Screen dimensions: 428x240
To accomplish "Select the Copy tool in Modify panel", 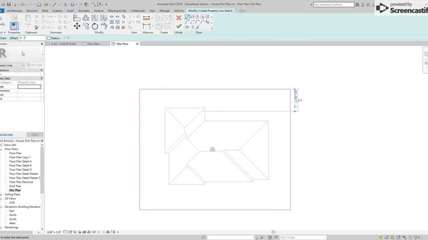I will (86, 26).
